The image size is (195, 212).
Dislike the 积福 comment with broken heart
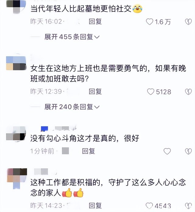point(188,206)
